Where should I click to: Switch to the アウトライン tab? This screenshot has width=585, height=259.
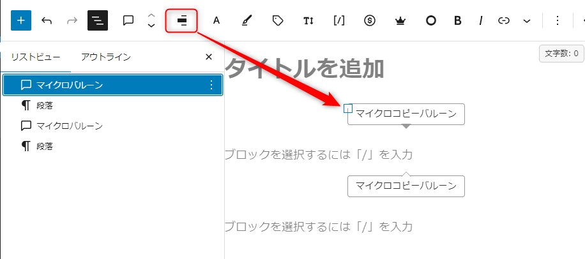[106, 57]
